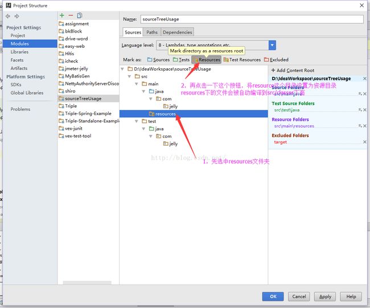
Task: Collapse the com node under test java
Action: point(150,136)
